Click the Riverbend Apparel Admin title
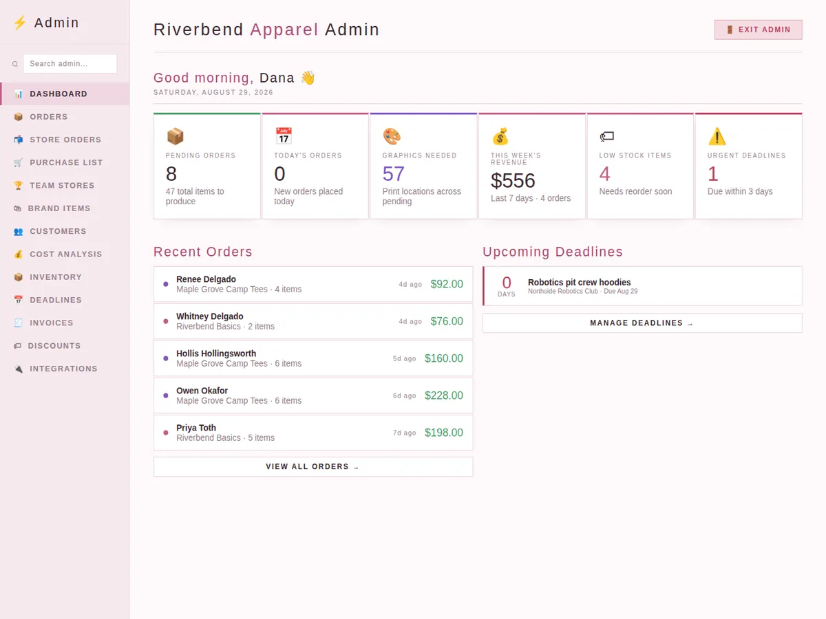 coord(266,30)
